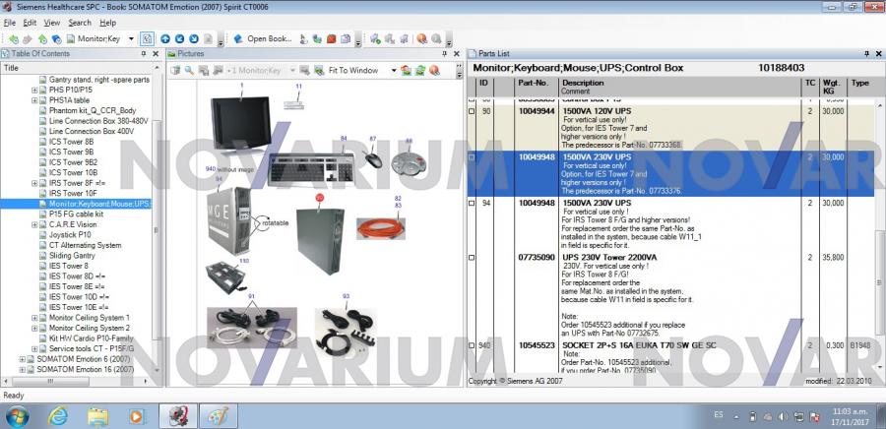The width and height of the screenshot is (886, 429).
Task: Select Sliding Gantry in the contents tree
Action: click(72, 256)
